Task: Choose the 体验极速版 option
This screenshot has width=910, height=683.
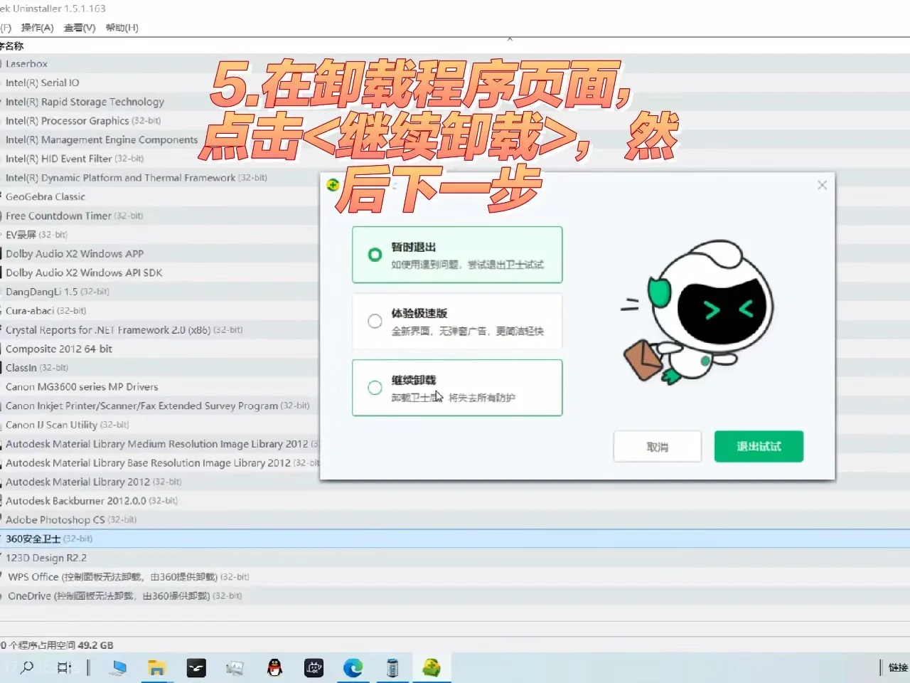Action: (x=375, y=321)
